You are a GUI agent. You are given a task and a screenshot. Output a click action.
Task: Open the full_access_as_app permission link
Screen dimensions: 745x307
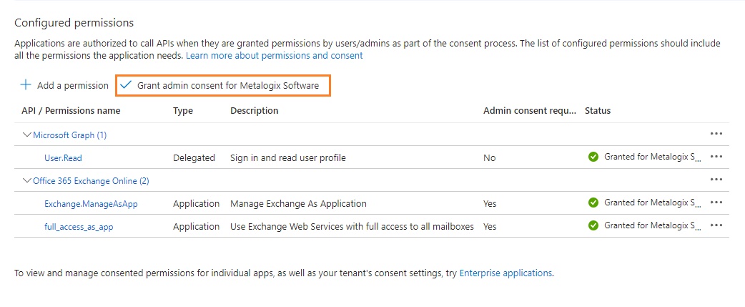click(x=79, y=226)
